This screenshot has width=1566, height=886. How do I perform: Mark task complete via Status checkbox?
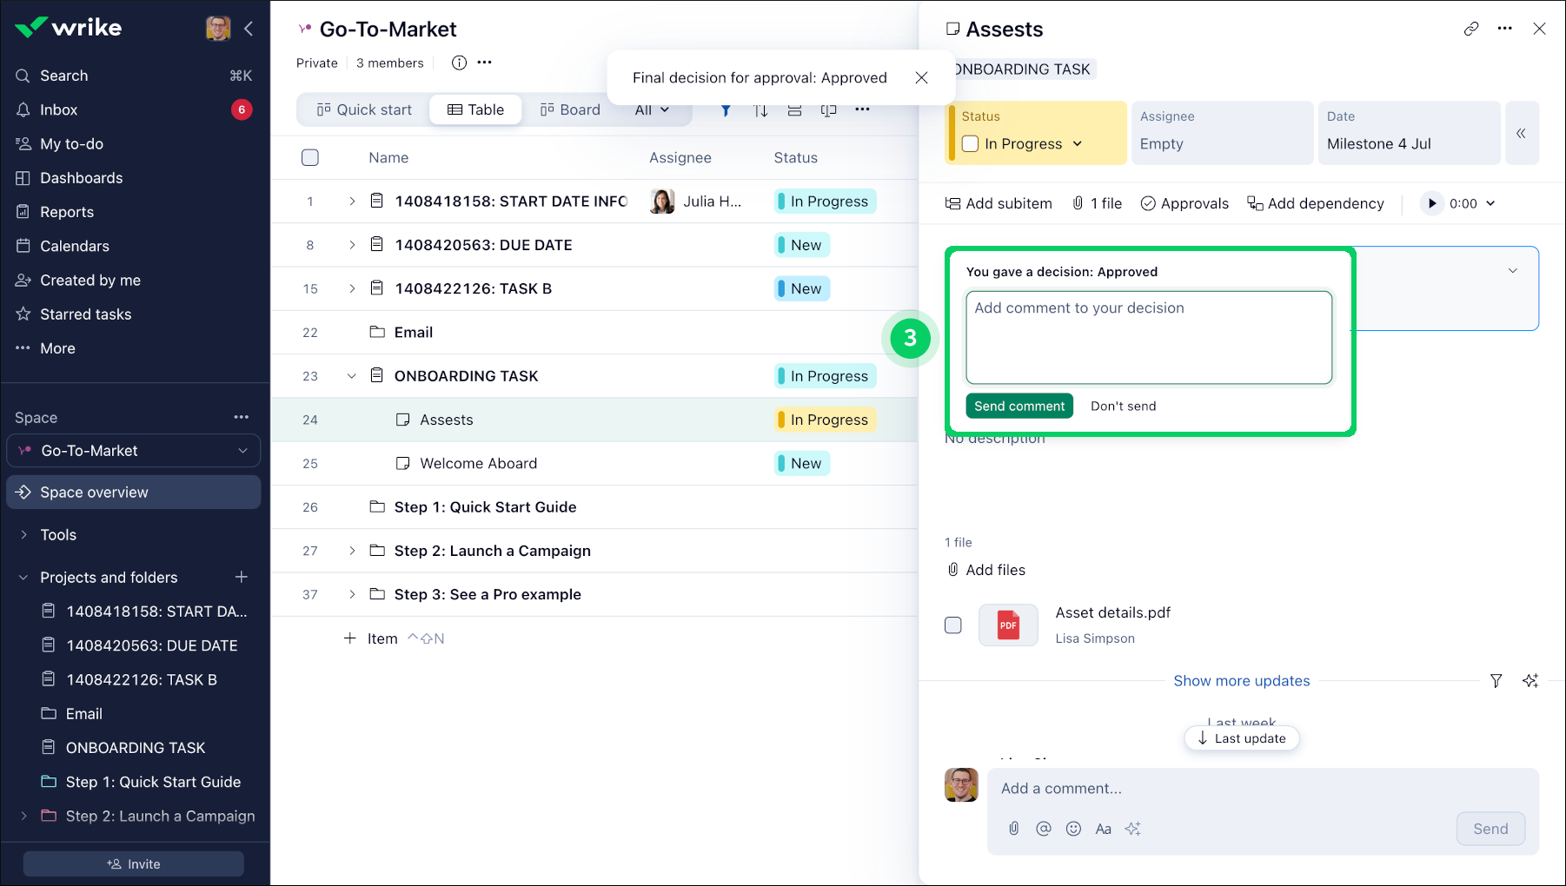point(971,144)
